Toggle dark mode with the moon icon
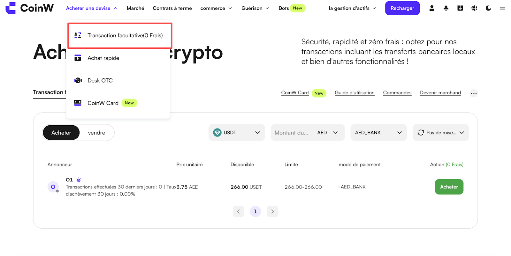Screen dimensions: 511x256 coord(488,8)
